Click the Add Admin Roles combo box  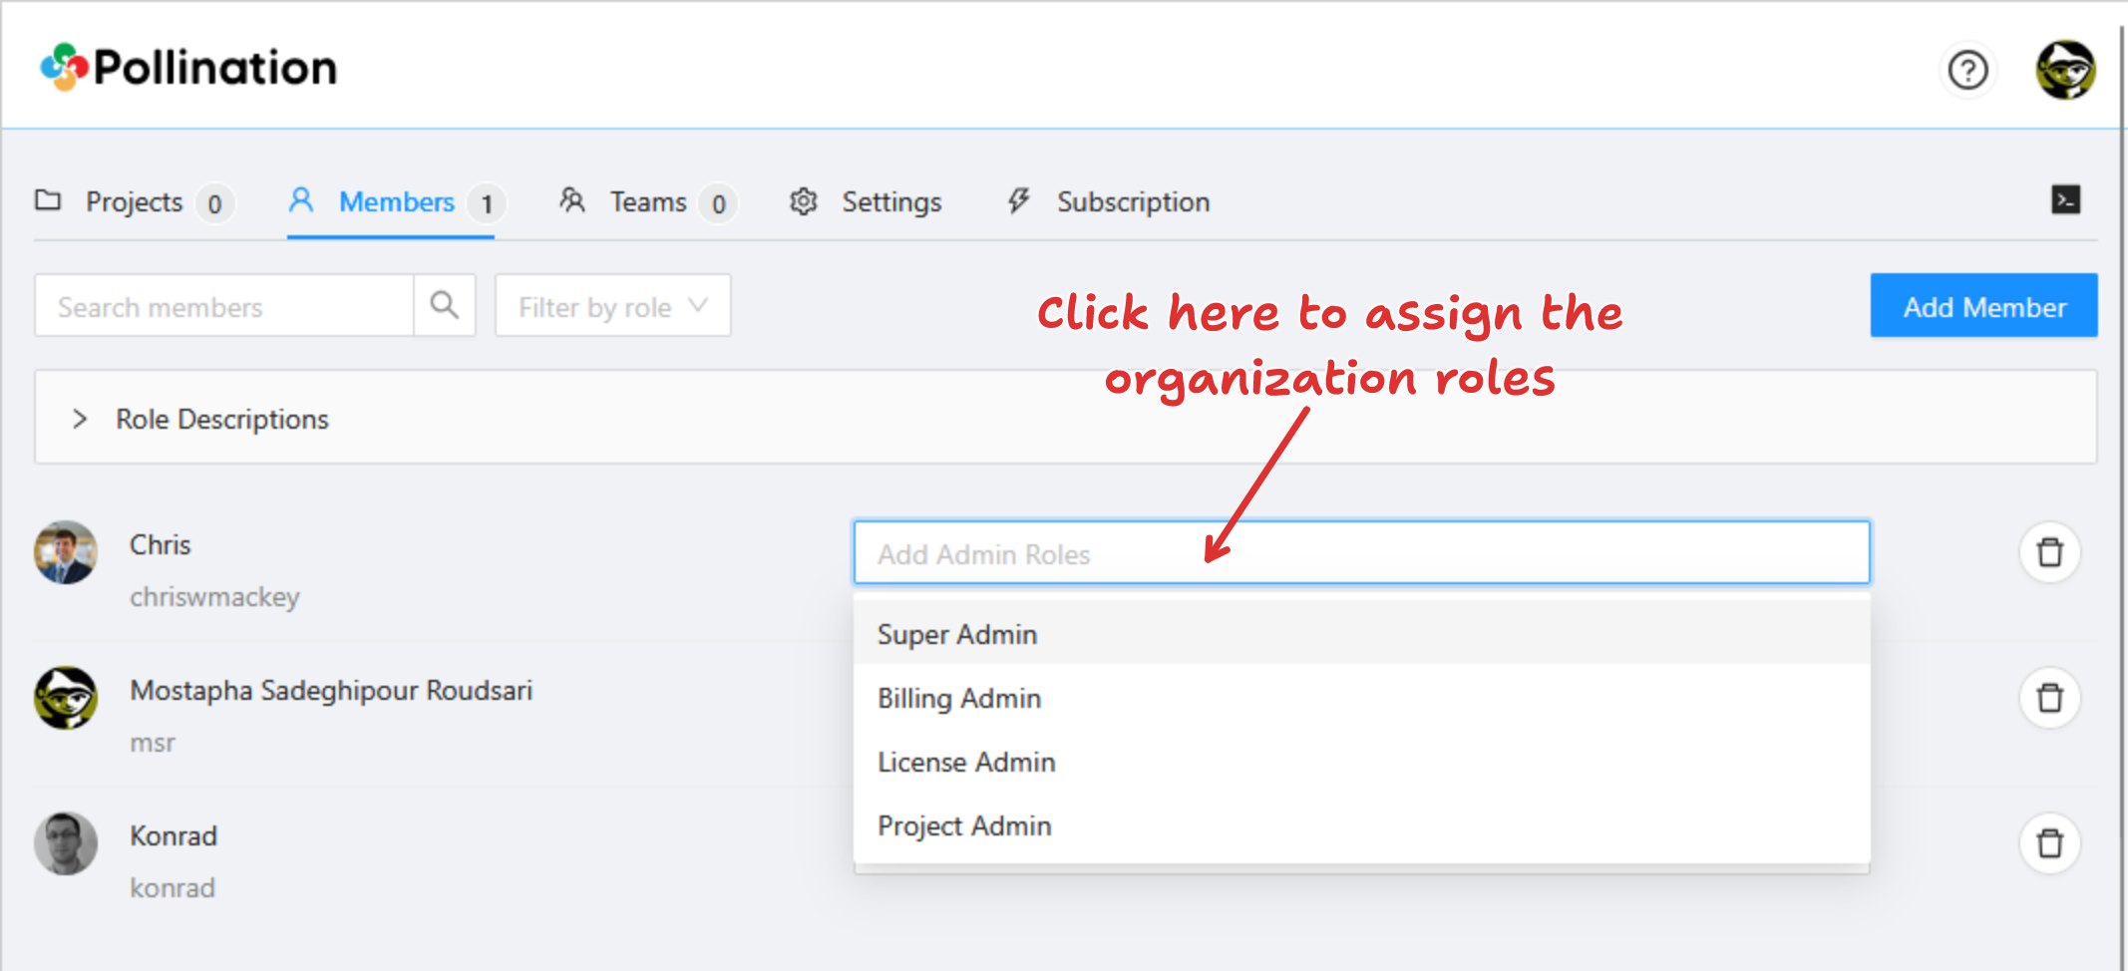(1360, 553)
